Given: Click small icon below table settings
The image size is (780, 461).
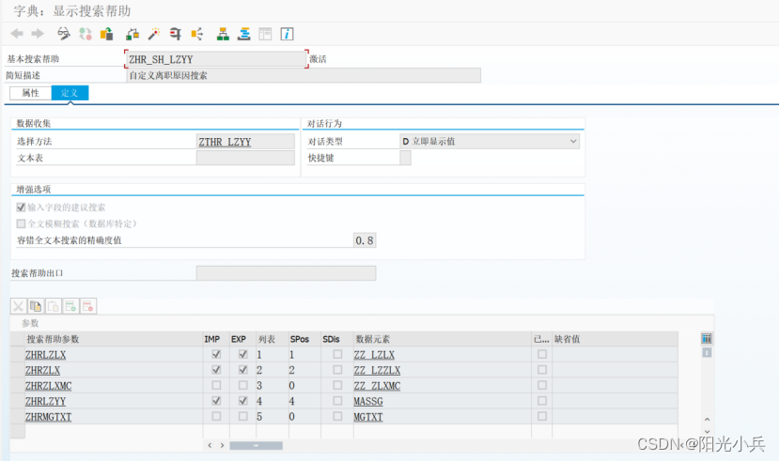Looking at the screenshot, I should [707, 353].
